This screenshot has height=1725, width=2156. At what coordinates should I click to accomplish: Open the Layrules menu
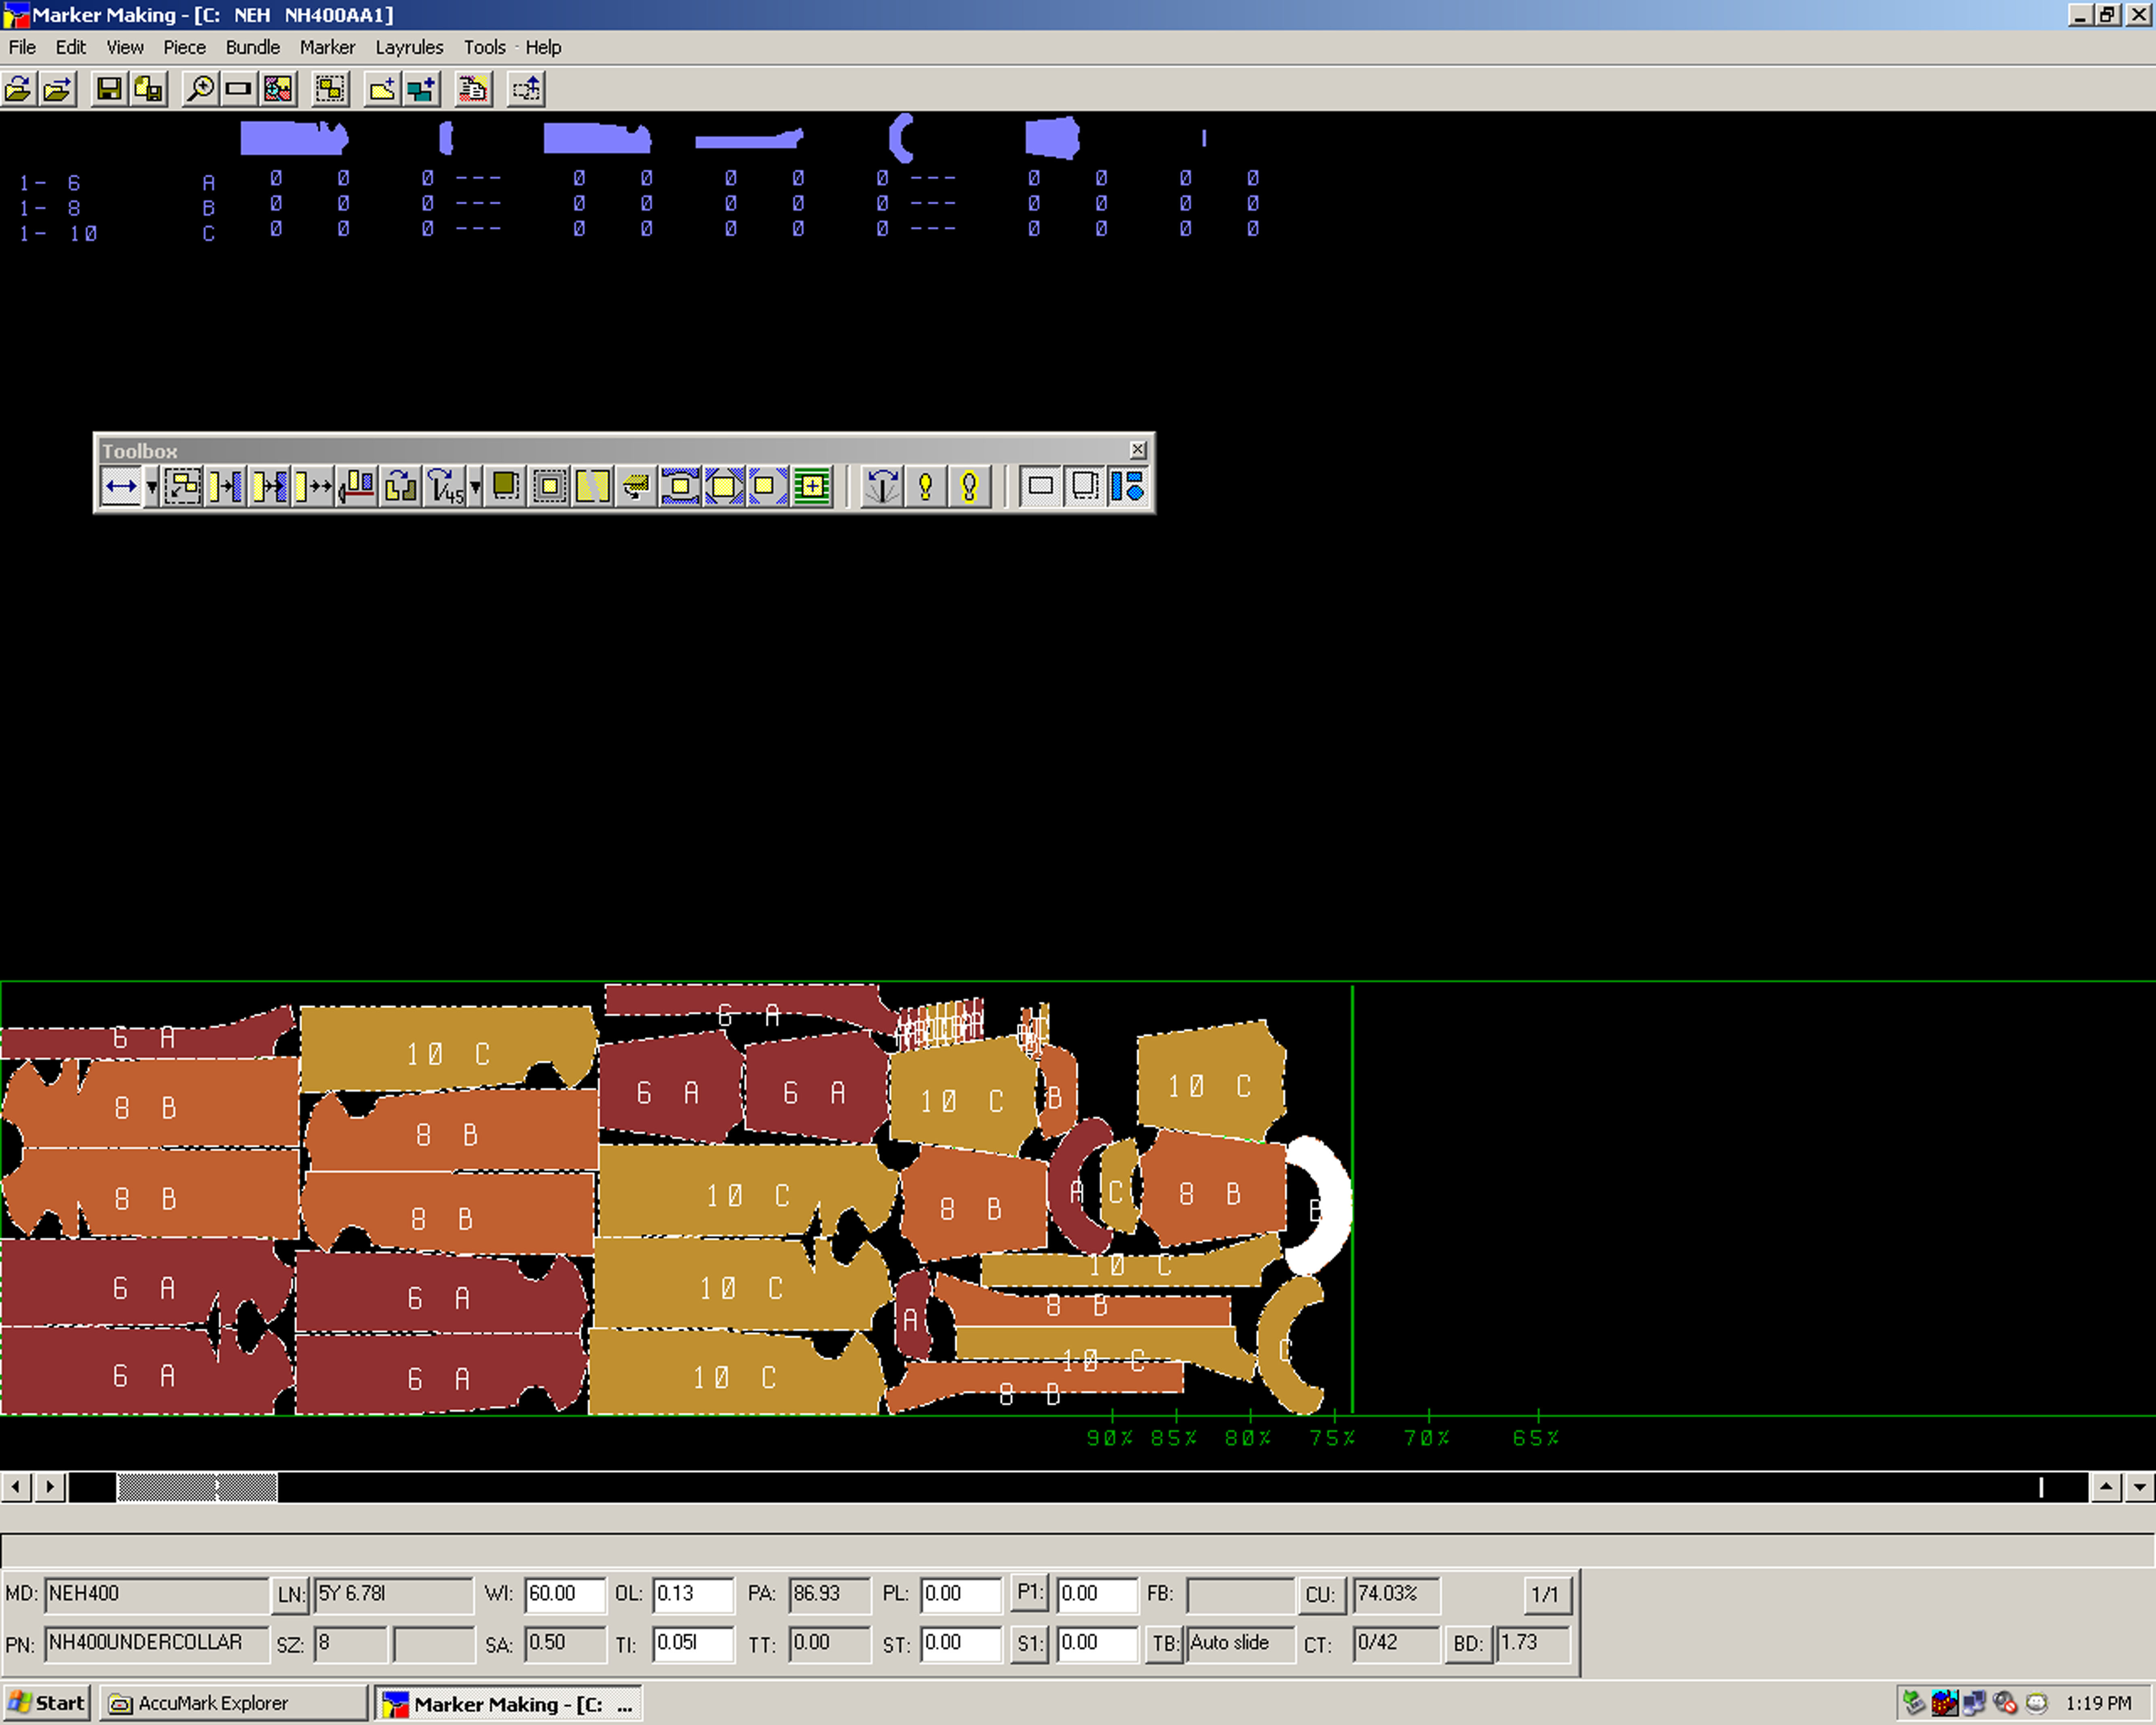(409, 47)
